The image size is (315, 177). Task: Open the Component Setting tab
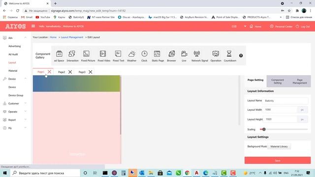pos(278,81)
